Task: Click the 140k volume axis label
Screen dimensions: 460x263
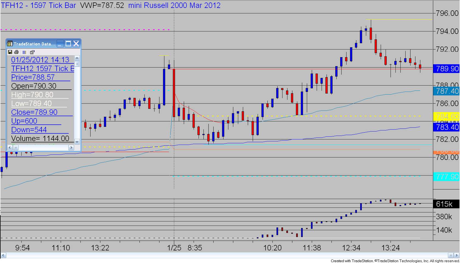Action: point(444,230)
